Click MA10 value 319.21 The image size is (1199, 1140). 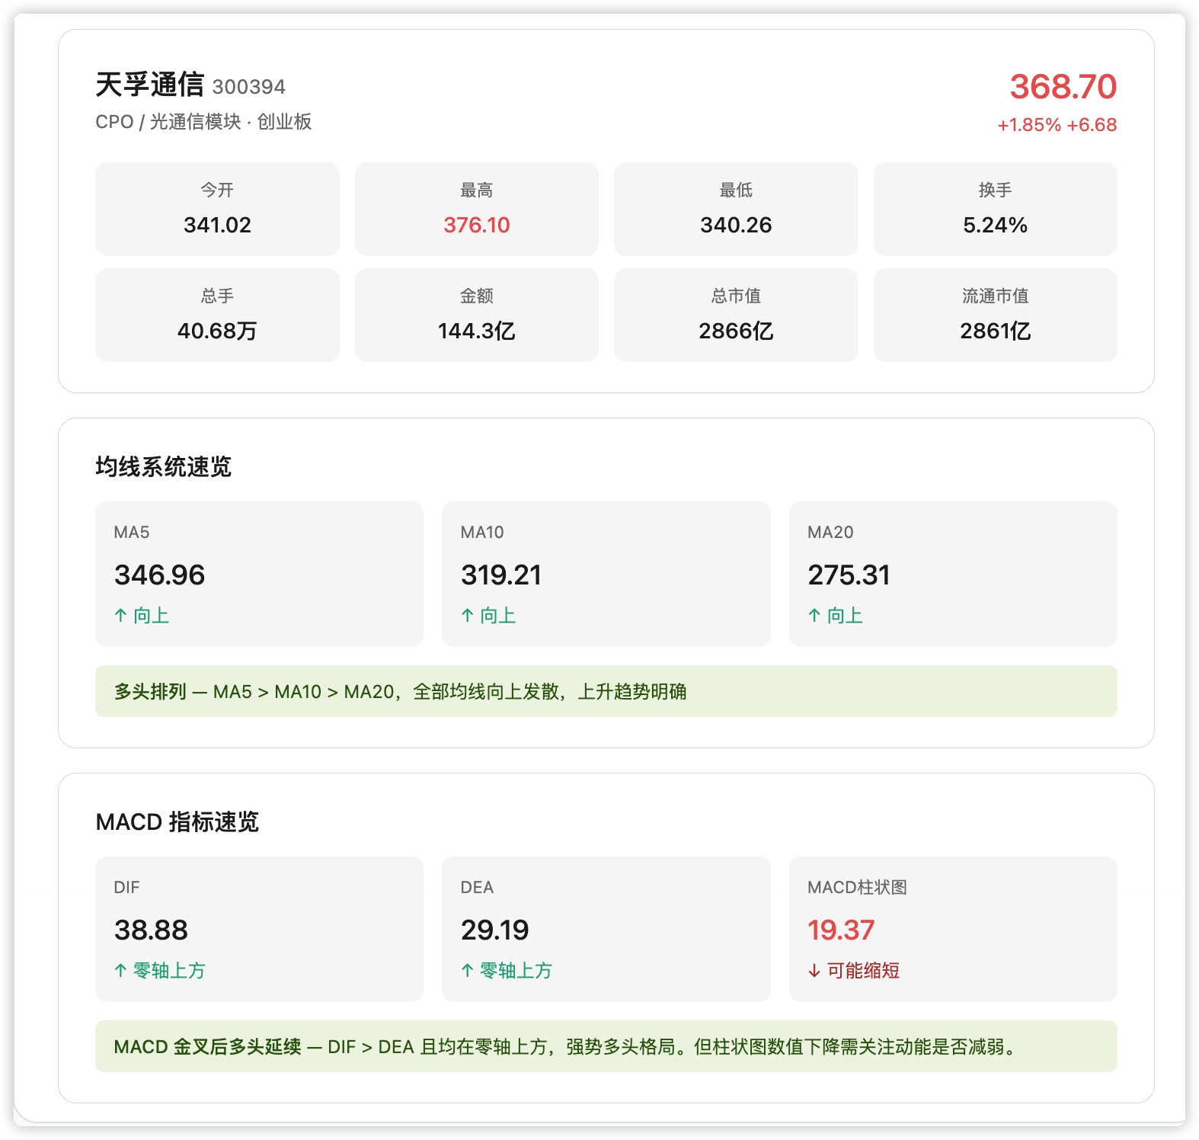click(501, 575)
